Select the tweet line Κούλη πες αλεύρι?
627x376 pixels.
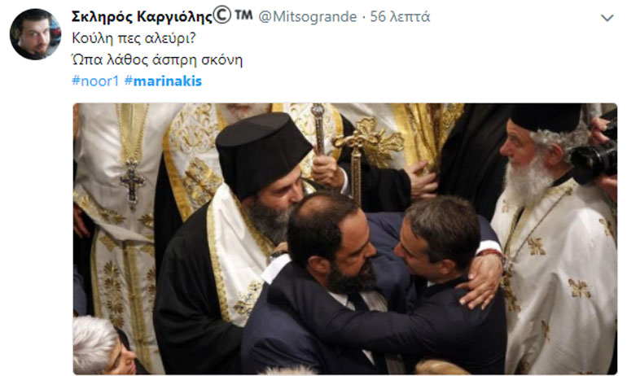[x=134, y=38]
